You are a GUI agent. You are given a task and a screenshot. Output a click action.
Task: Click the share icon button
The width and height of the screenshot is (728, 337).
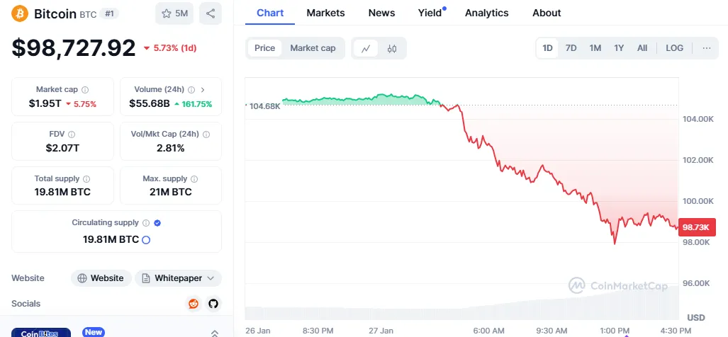click(210, 13)
